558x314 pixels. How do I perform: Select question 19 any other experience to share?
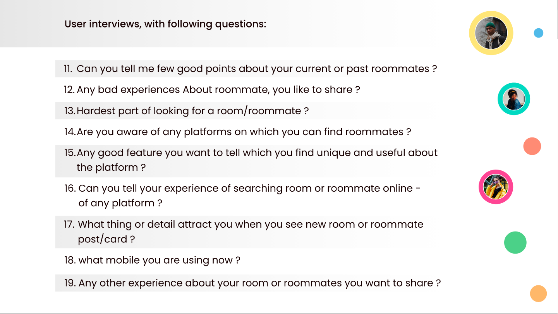252,283
